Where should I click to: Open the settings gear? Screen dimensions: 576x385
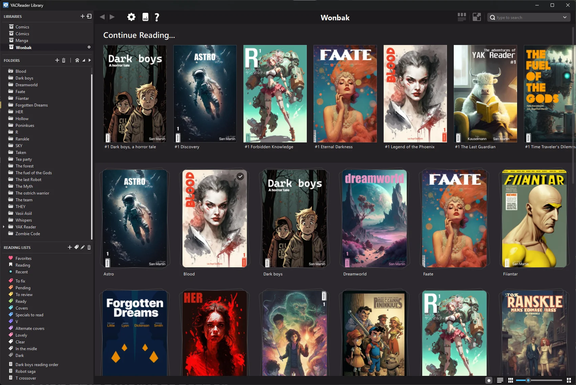click(x=131, y=17)
